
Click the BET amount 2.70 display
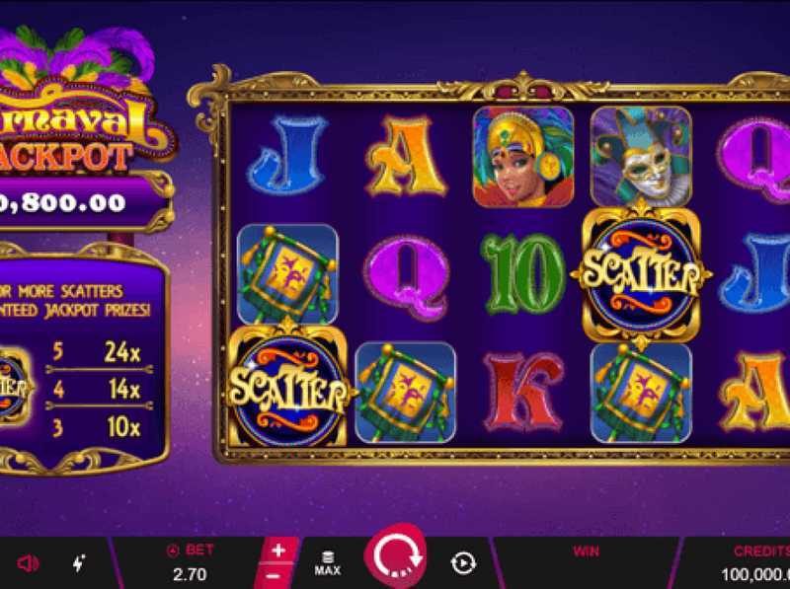(x=190, y=574)
